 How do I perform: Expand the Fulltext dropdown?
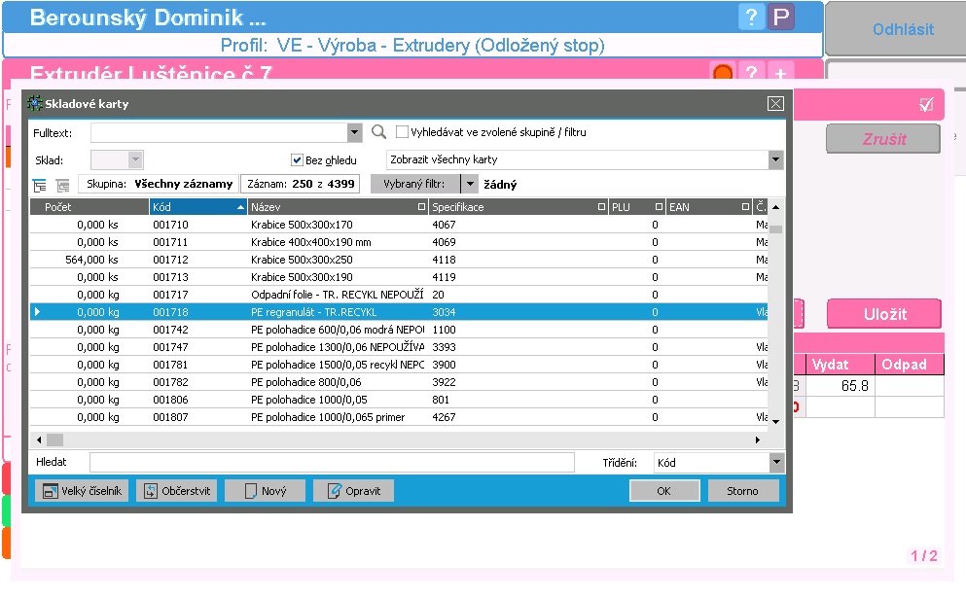(x=354, y=133)
